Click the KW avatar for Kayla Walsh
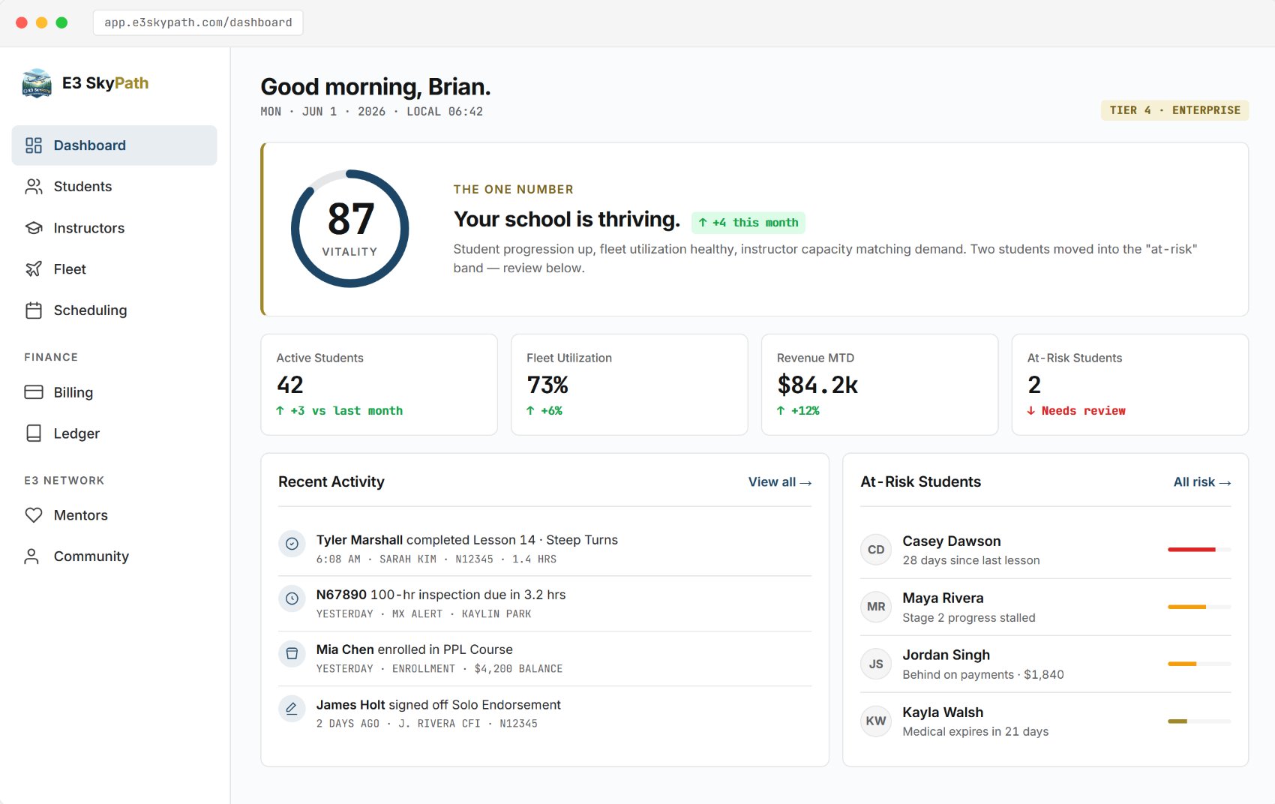 click(876, 721)
